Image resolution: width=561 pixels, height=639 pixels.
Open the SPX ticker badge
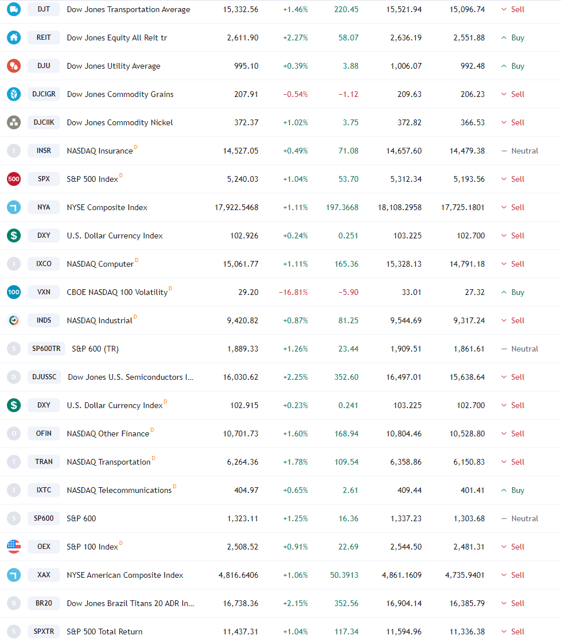(44, 179)
